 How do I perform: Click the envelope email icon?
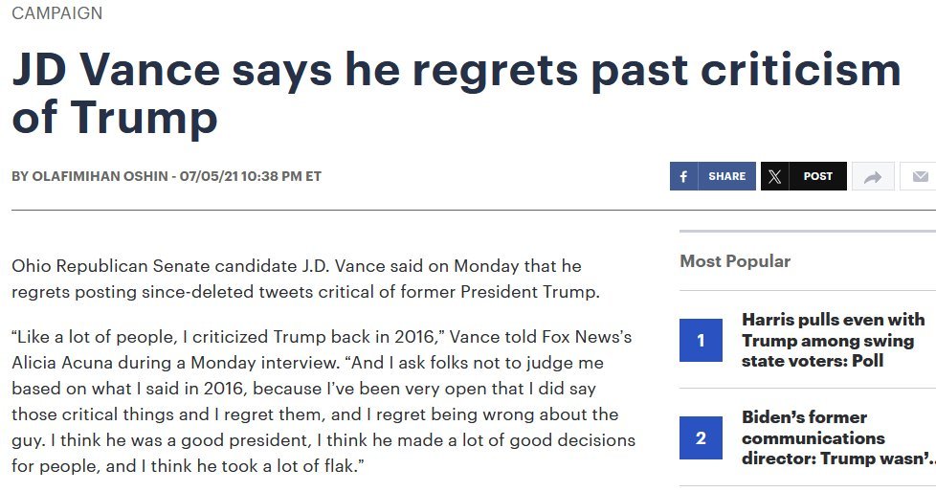[x=920, y=177]
